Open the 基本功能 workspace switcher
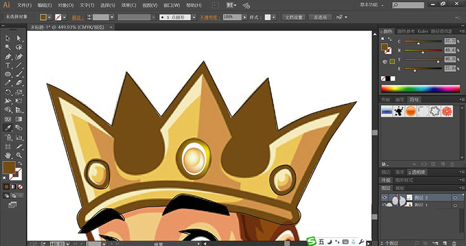The height and width of the screenshot is (246, 466). (371, 5)
